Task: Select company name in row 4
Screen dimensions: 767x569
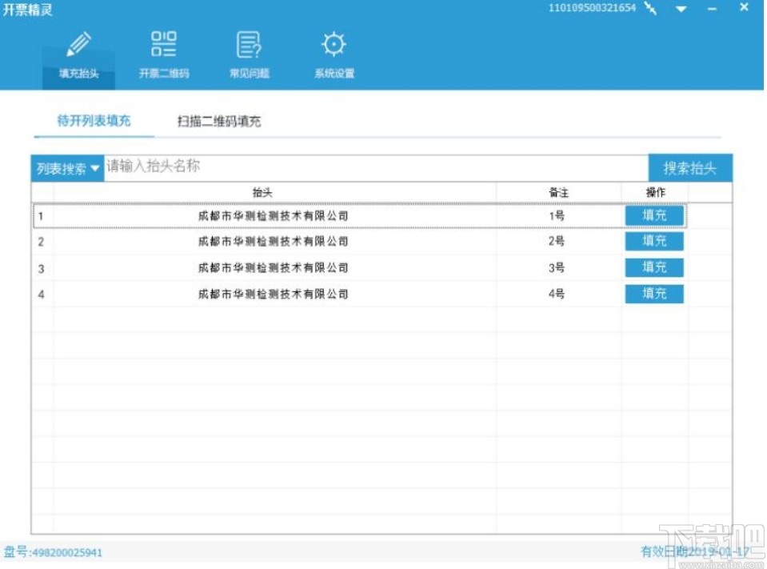Action: tap(273, 294)
